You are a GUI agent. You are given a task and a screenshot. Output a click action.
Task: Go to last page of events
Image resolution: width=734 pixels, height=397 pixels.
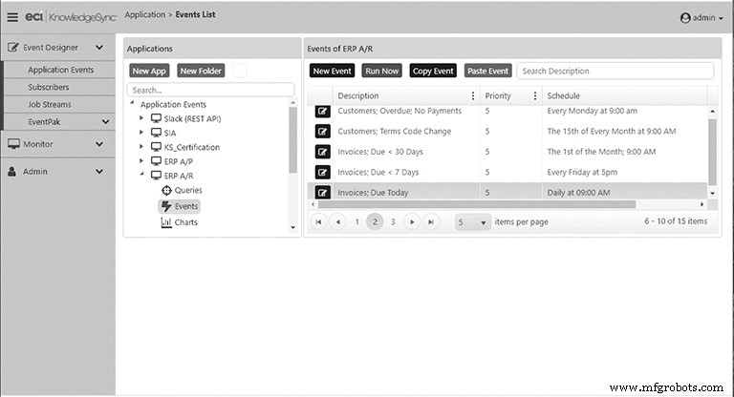[431, 222]
